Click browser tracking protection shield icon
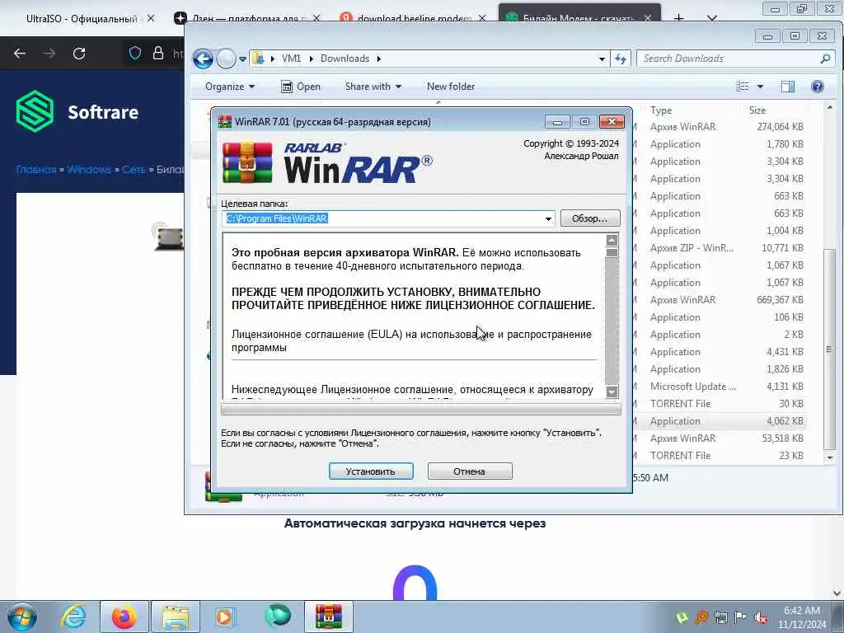 click(135, 53)
